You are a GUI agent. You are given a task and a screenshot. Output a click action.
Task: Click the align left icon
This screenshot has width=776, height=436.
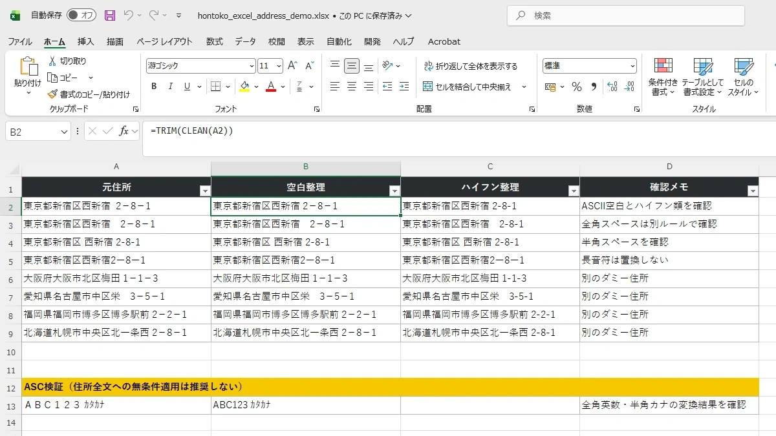tap(334, 87)
